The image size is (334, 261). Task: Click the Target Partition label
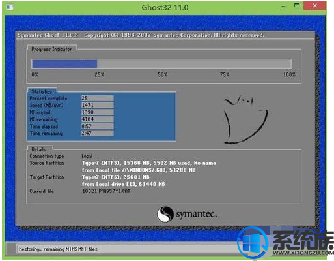(47, 177)
